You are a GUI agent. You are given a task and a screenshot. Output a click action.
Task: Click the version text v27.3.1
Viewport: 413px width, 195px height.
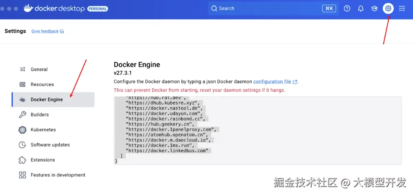123,73
